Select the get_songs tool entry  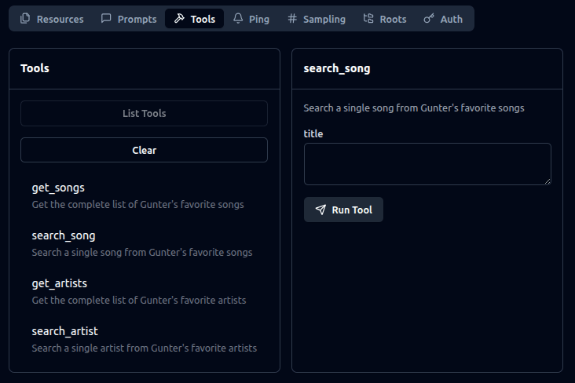58,188
